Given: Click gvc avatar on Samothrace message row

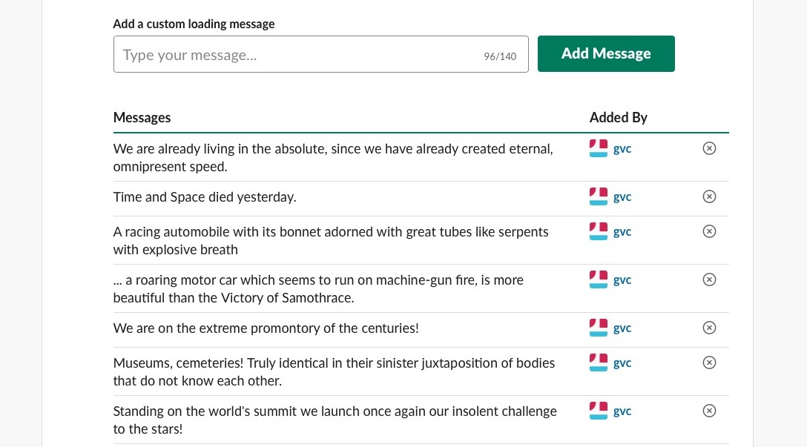Looking at the screenshot, I should tap(598, 279).
